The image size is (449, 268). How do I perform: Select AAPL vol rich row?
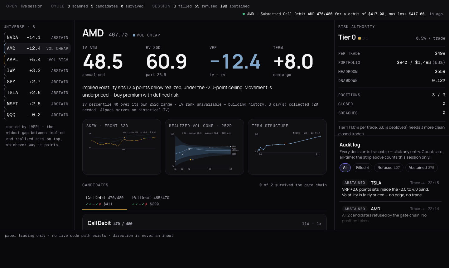point(37,60)
